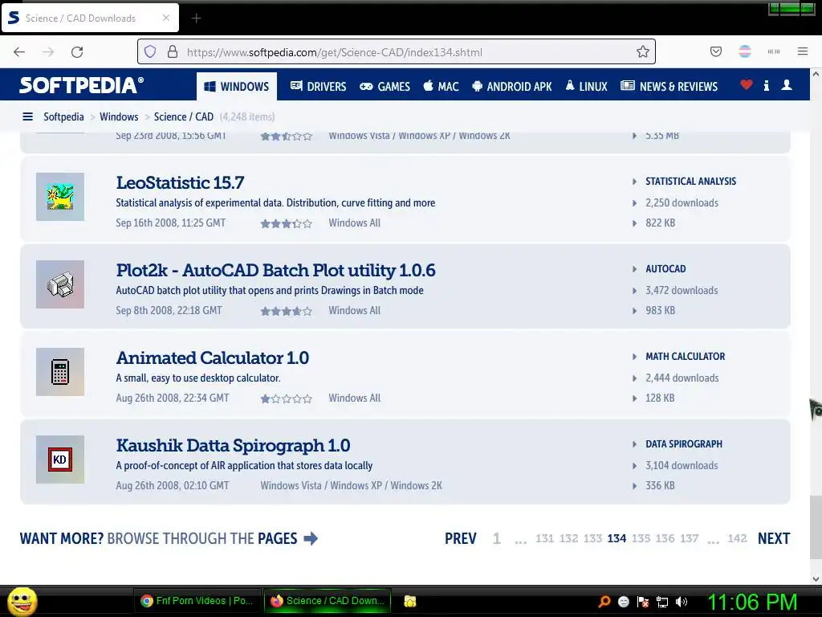Image resolution: width=822 pixels, height=617 pixels.
Task: Jump to page 135
Action: 641,538
